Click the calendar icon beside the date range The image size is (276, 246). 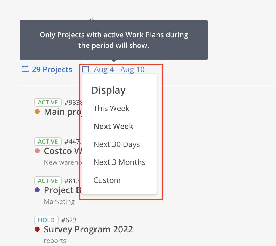(86, 69)
